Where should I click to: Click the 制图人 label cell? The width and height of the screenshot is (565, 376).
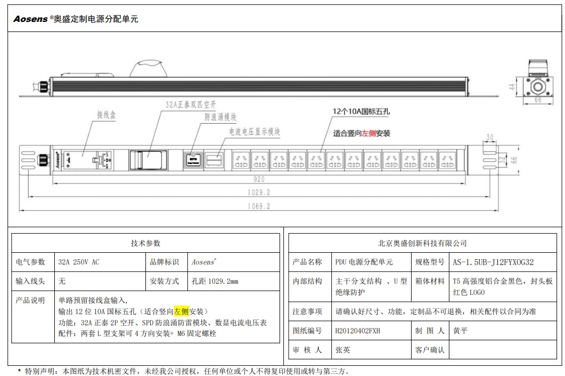[430, 331]
